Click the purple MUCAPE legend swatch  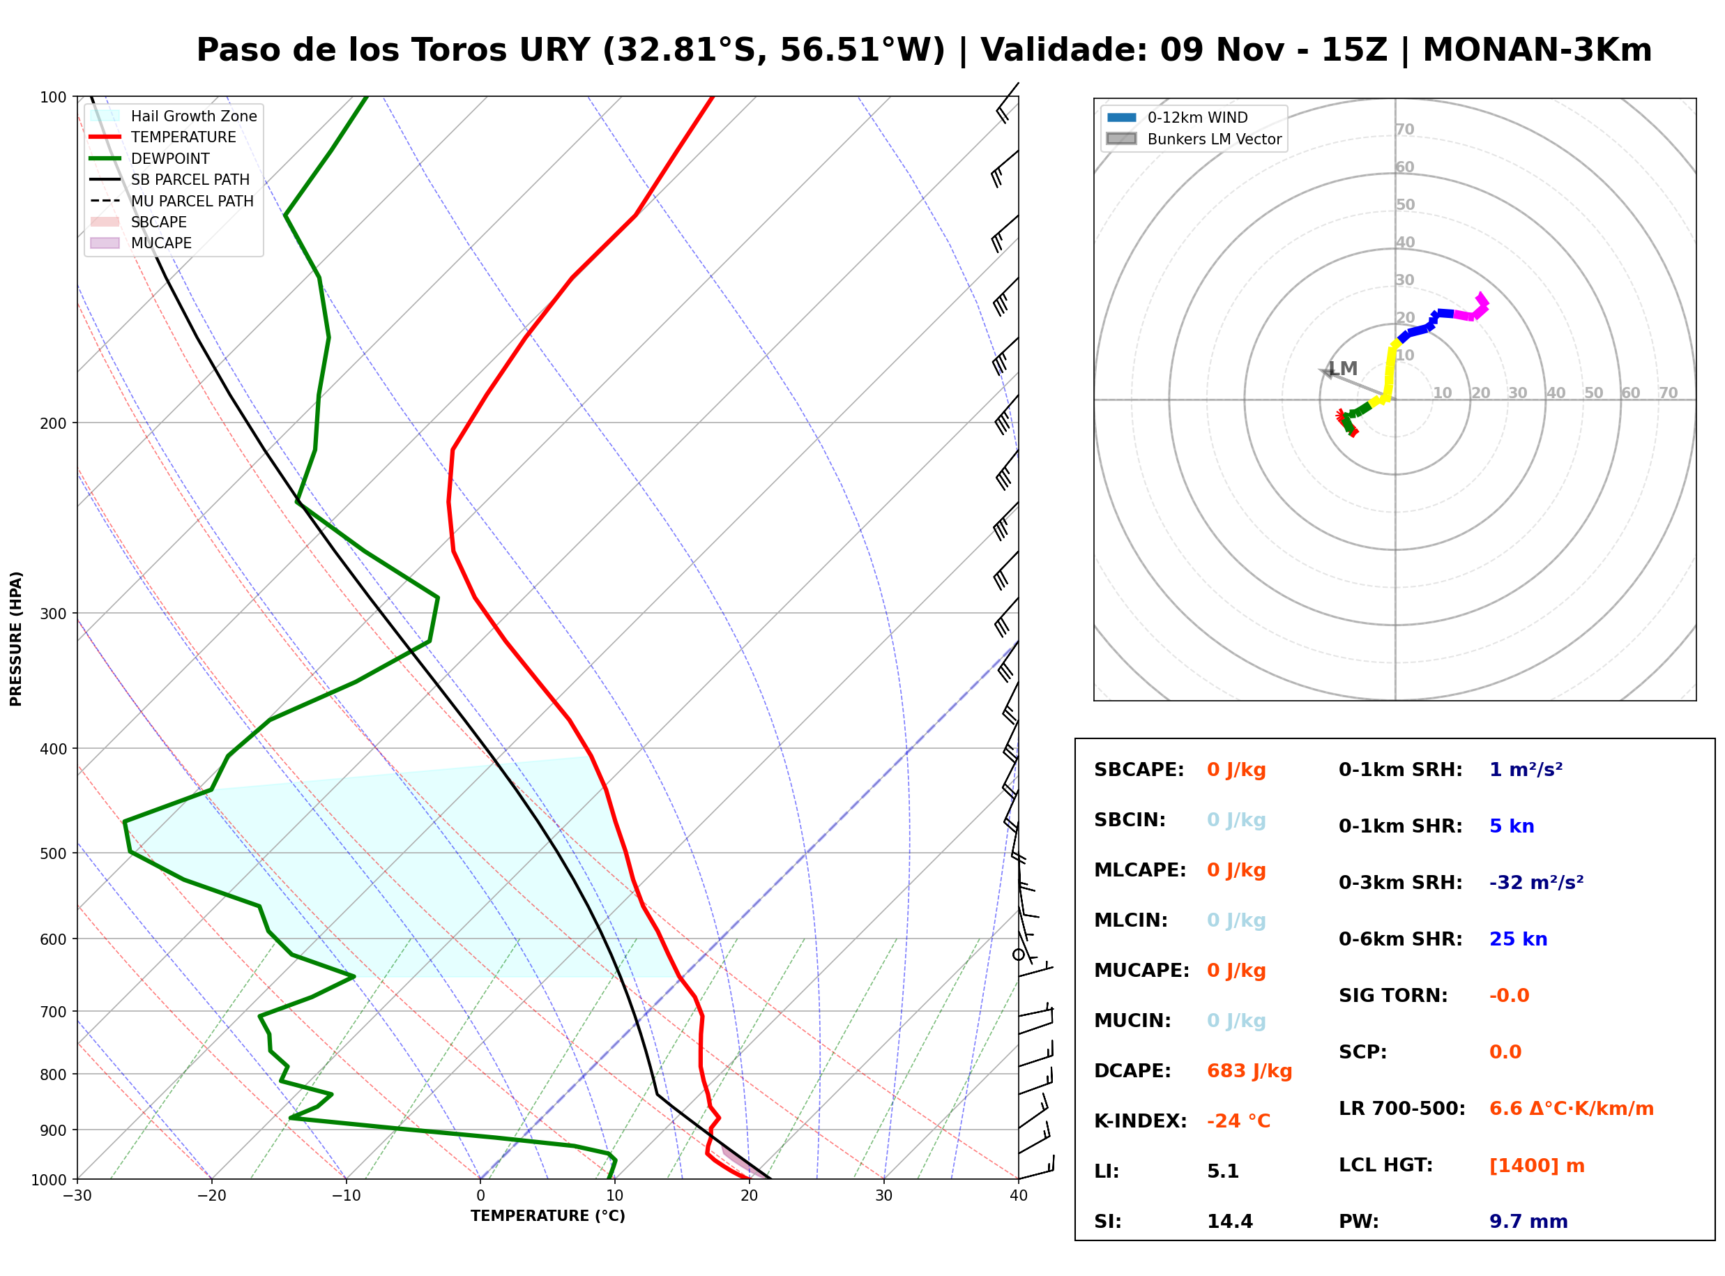pyautogui.click(x=105, y=243)
